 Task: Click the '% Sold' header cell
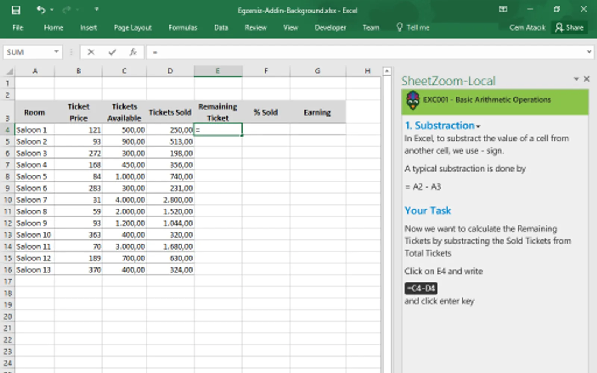[x=266, y=112]
